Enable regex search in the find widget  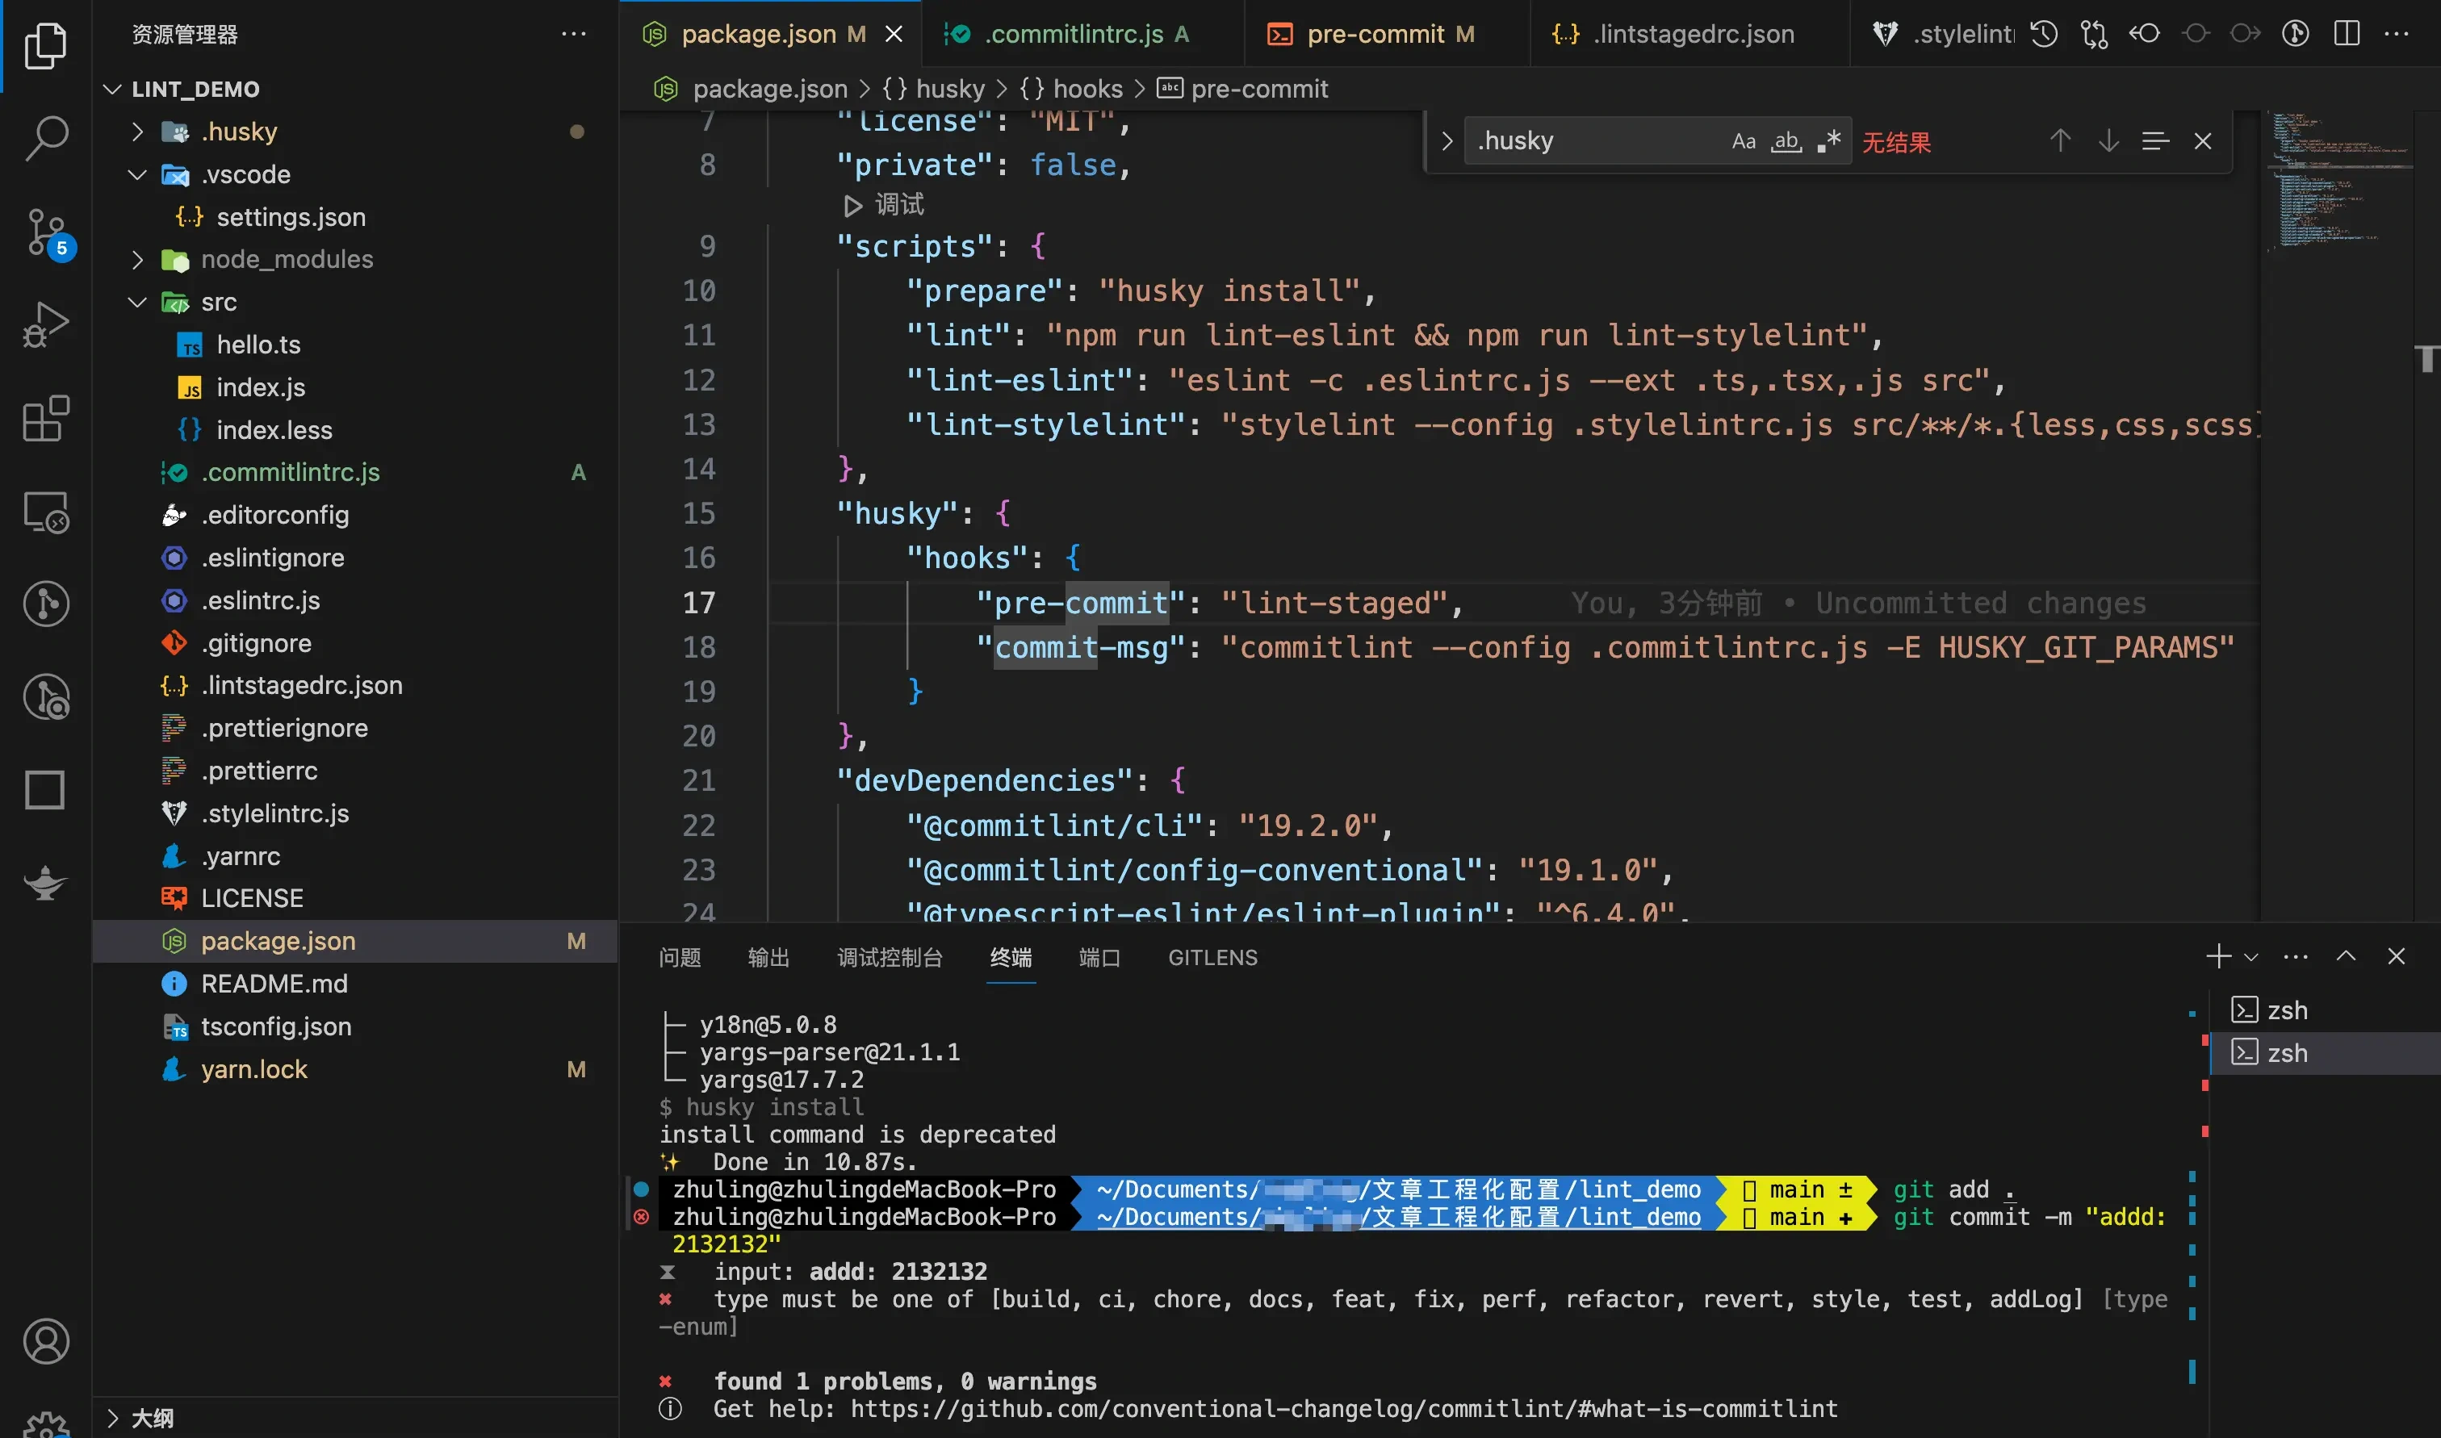point(1829,140)
